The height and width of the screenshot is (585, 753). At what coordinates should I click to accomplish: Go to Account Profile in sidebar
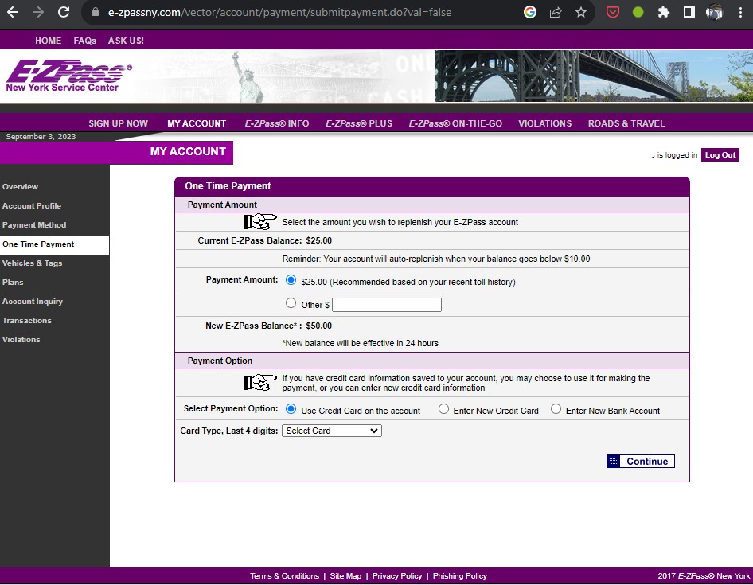32,205
